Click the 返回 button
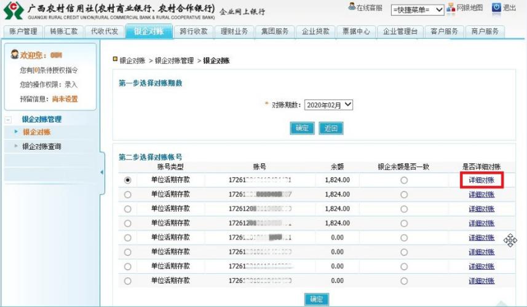 point(331,128)
